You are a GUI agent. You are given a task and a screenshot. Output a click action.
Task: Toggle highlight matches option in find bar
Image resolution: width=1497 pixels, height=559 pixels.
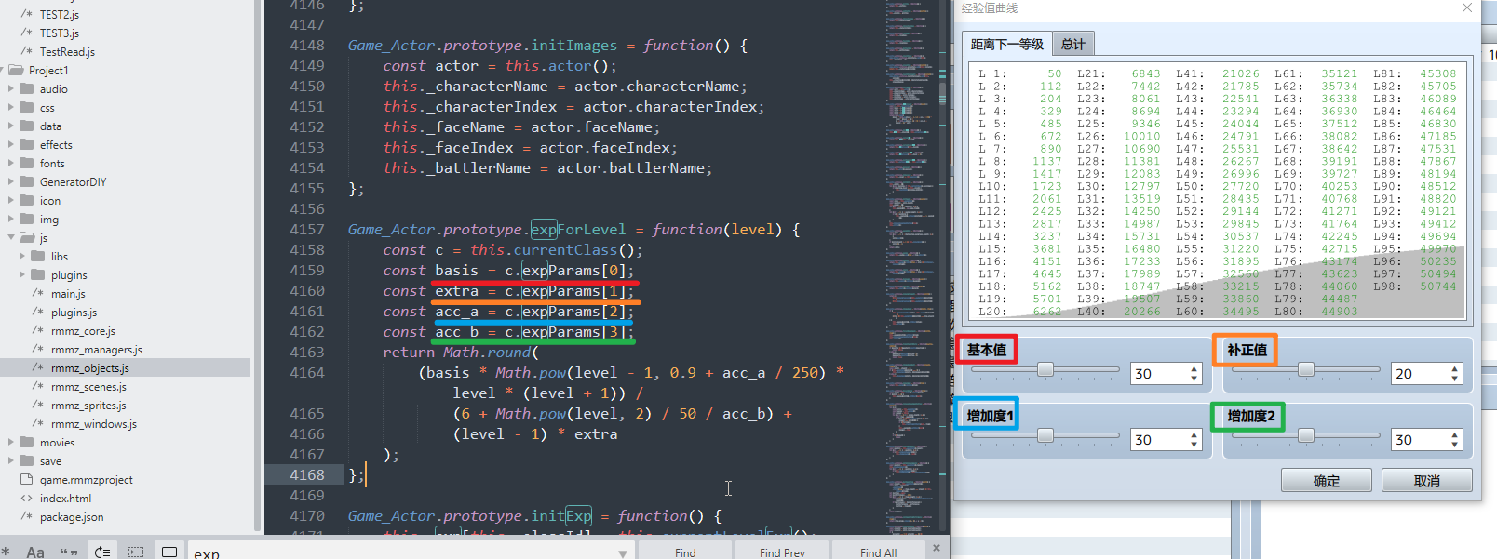point(169,552)
